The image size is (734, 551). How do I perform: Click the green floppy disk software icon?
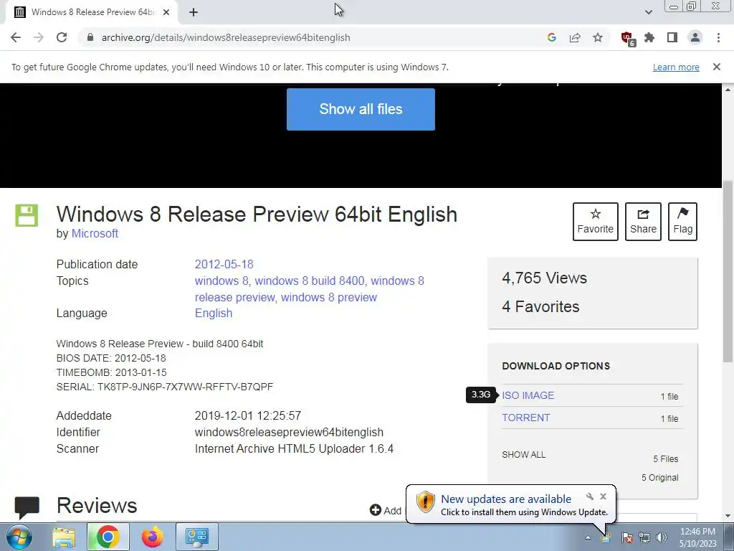27,215
